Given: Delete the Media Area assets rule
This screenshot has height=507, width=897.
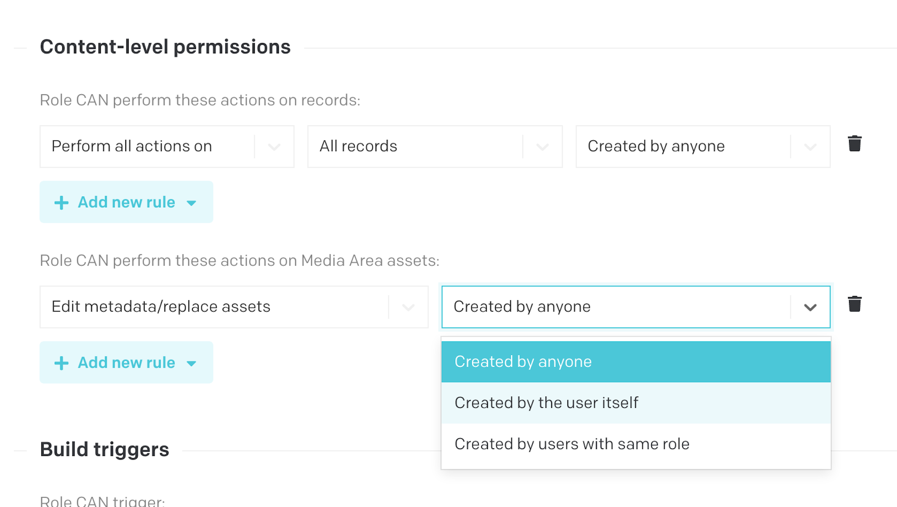Looking at the screenshot, I should [854, 304].
